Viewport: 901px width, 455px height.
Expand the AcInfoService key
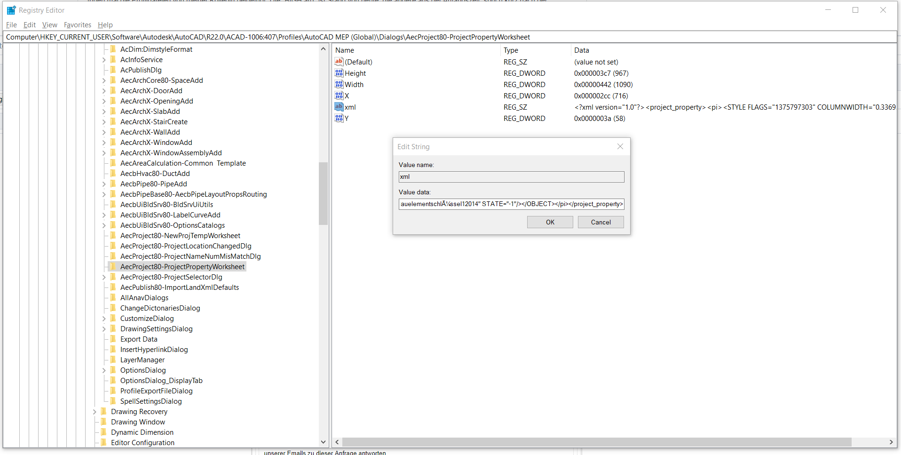coord(104,59)
